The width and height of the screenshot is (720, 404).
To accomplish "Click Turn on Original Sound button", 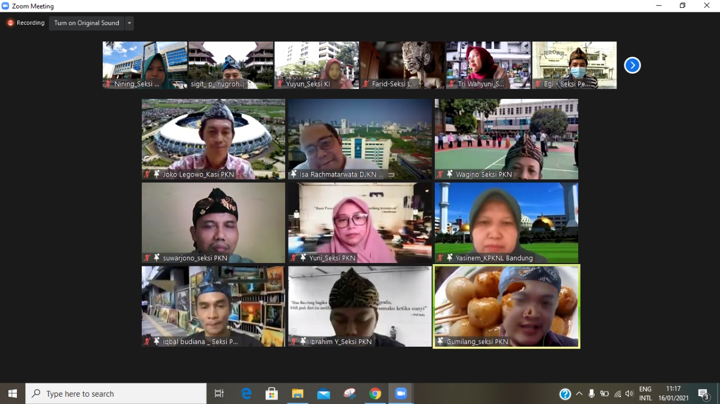I will [x=87, y=23].
